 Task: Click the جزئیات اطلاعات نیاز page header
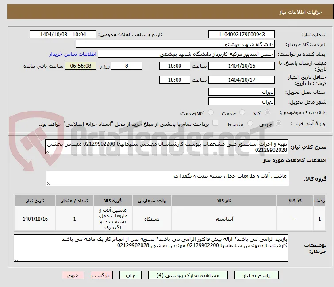tap(300, 12)
